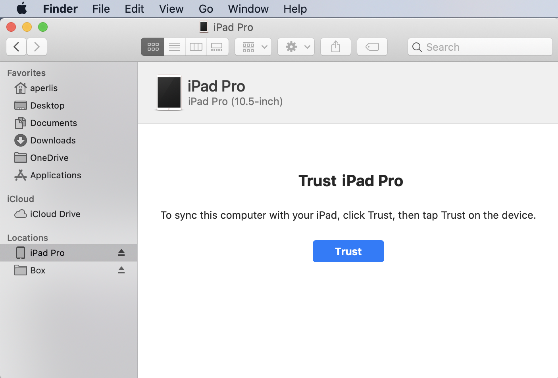558x378 pixels.
Task: Go back with the left arrow button
Action: (x=16, y=47)
